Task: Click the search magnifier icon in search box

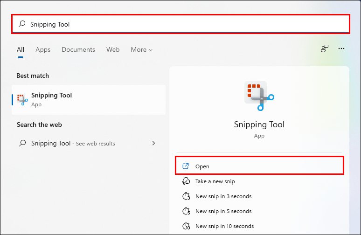Action: pos(22,24)
